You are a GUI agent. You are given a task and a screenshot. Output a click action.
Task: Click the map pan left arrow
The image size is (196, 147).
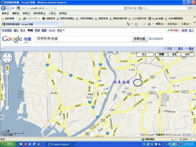[4, 58]
